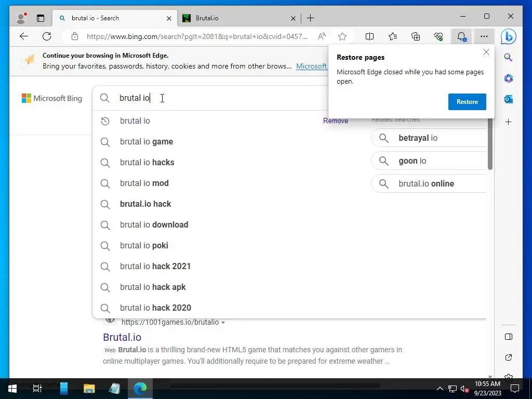Open Browser essentials heart icon
This screenshot has width=532, height=399.
(438, 36)
